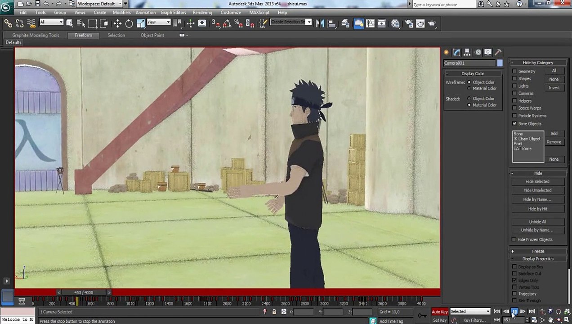The image size is (572, 324).
Task: Click the time slider showing 453 / 4000
Action: [84, 292]
